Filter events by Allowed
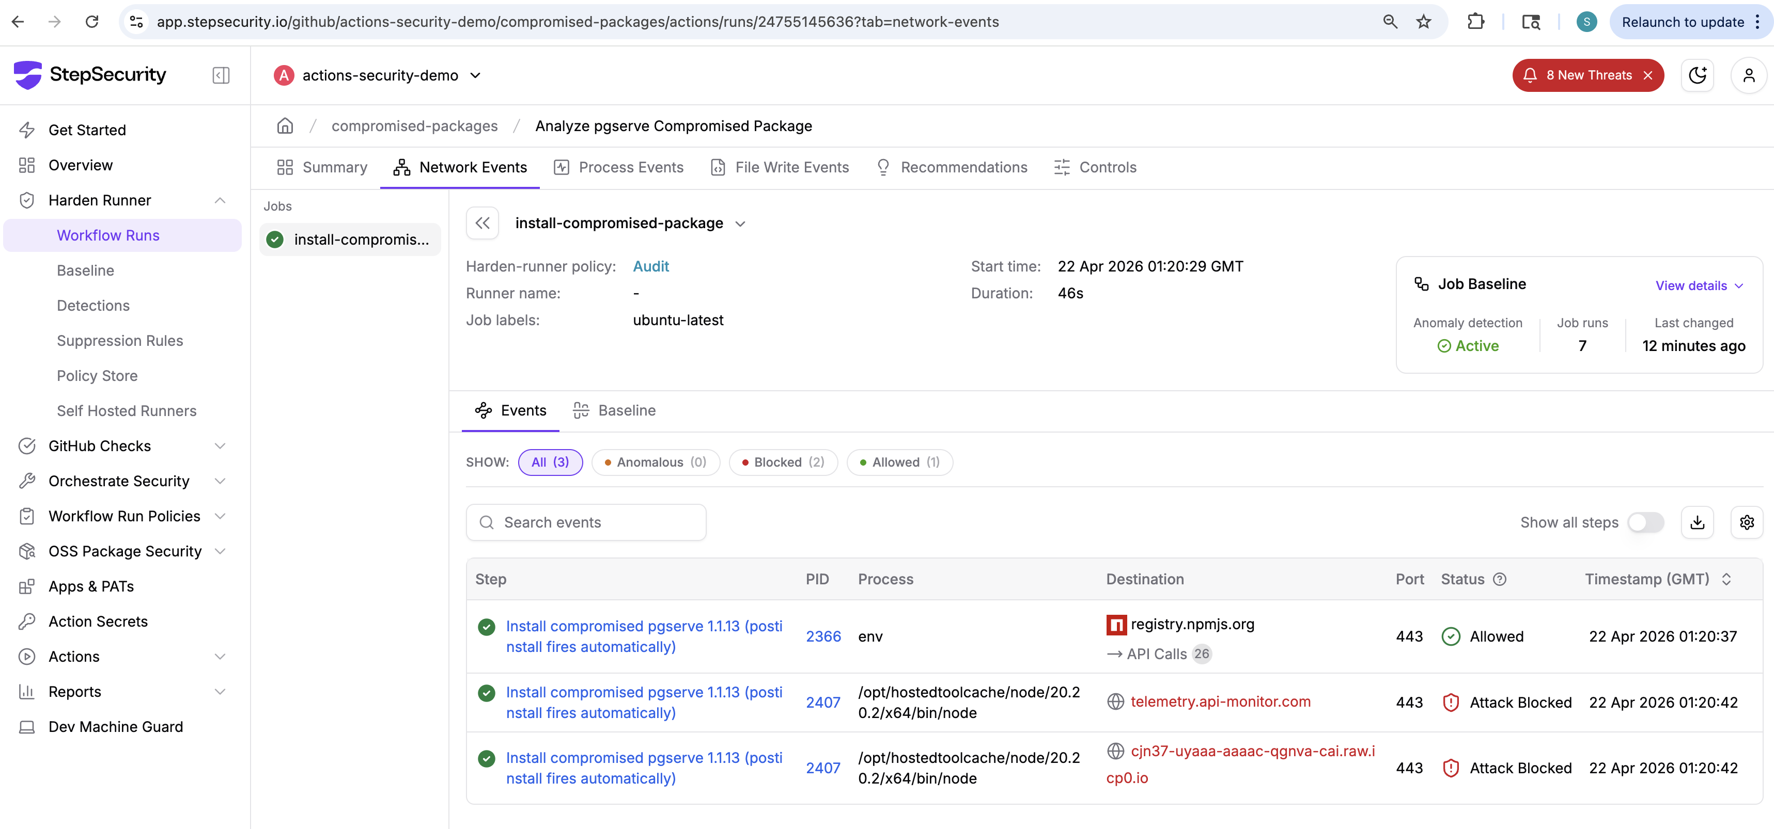Image resolution: width=1774 pixels, height=829 pixels. pyautogui.click(x=899, y=463)
